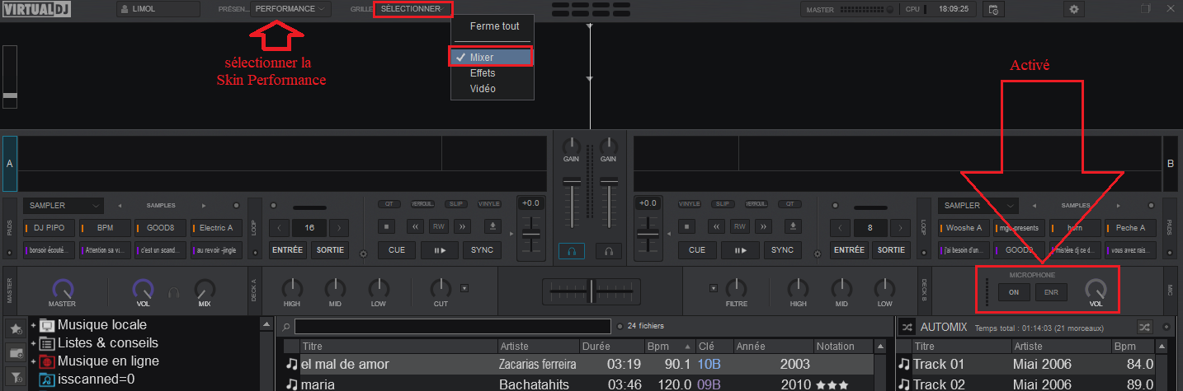The height and width of the screenshot is (391, 1183).
Task: Click the crossfader slider
Action: [591, 291]
